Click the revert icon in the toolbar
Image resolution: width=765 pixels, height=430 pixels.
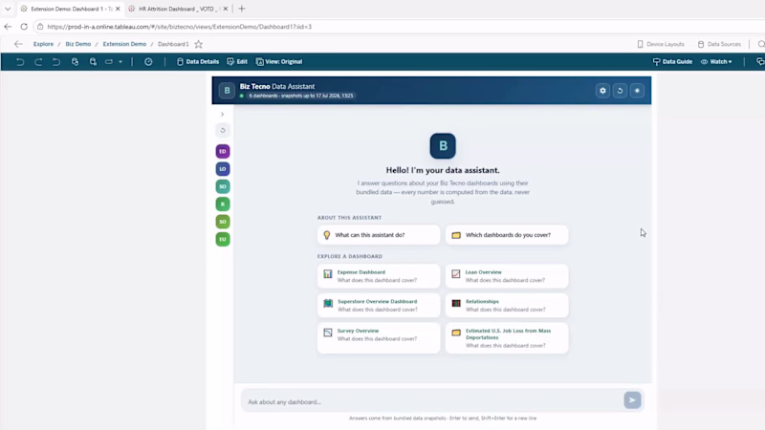tap(56, 62)
